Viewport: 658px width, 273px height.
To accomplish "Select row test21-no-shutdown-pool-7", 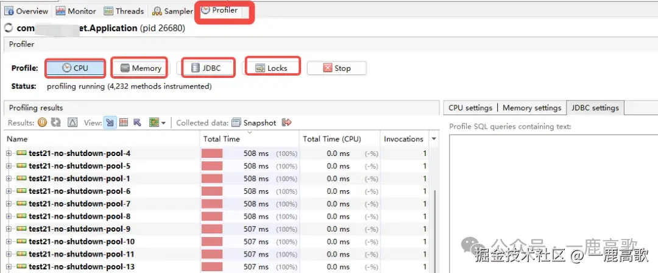I will pos(218,204).
